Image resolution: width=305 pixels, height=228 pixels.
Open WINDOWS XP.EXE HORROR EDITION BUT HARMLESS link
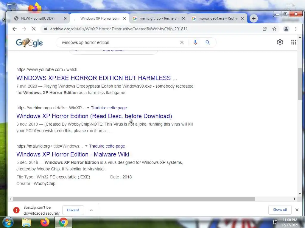click(97, 78)
